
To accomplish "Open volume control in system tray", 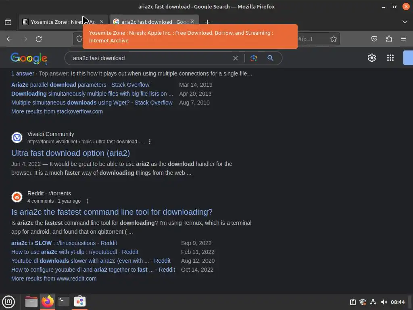I will 384,302.
